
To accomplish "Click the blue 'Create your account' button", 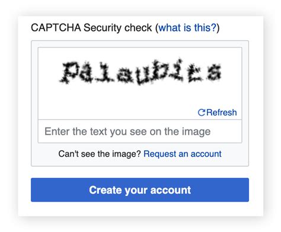I will point(140,190).
